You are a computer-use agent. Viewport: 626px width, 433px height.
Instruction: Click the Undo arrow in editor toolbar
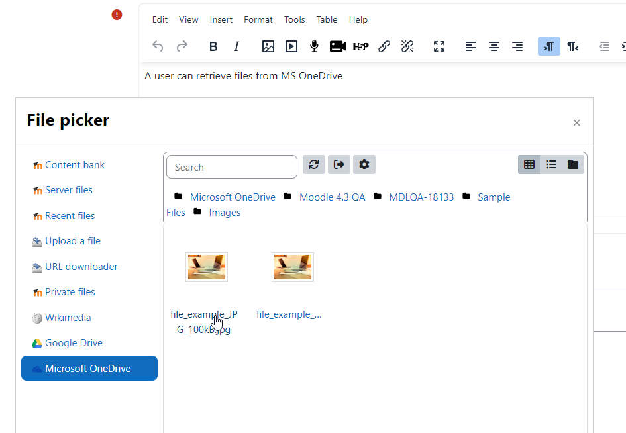pos(158,47)
